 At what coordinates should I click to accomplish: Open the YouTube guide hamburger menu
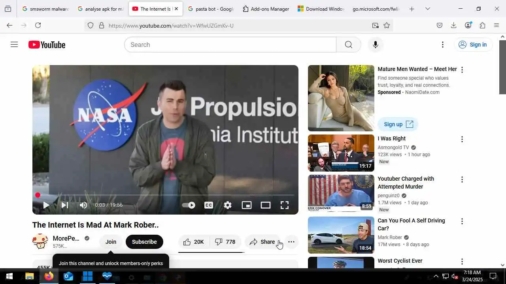(14, 45)
